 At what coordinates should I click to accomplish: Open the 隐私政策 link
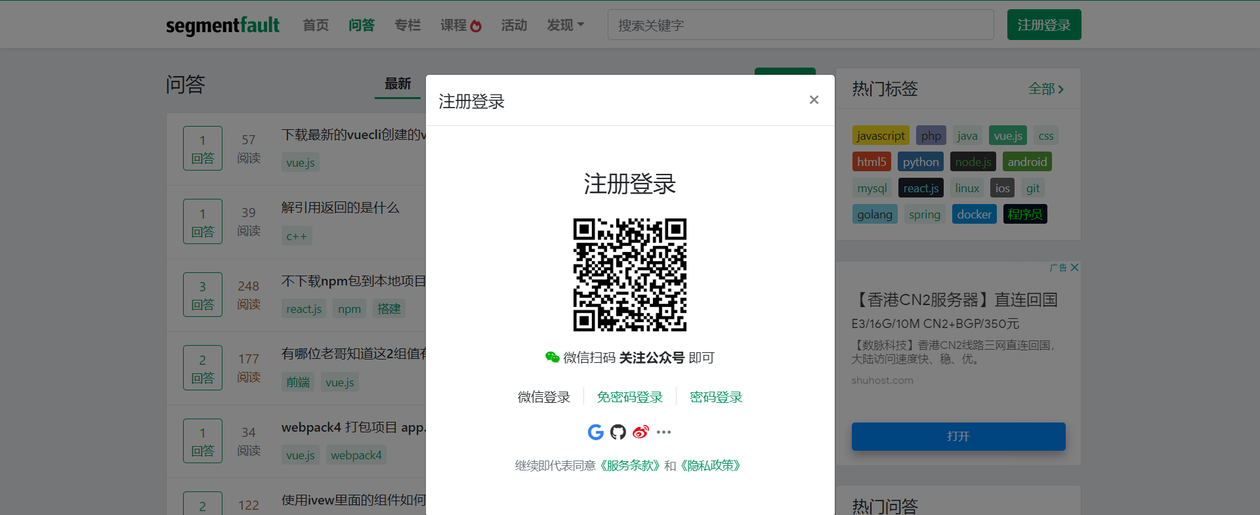711,465
